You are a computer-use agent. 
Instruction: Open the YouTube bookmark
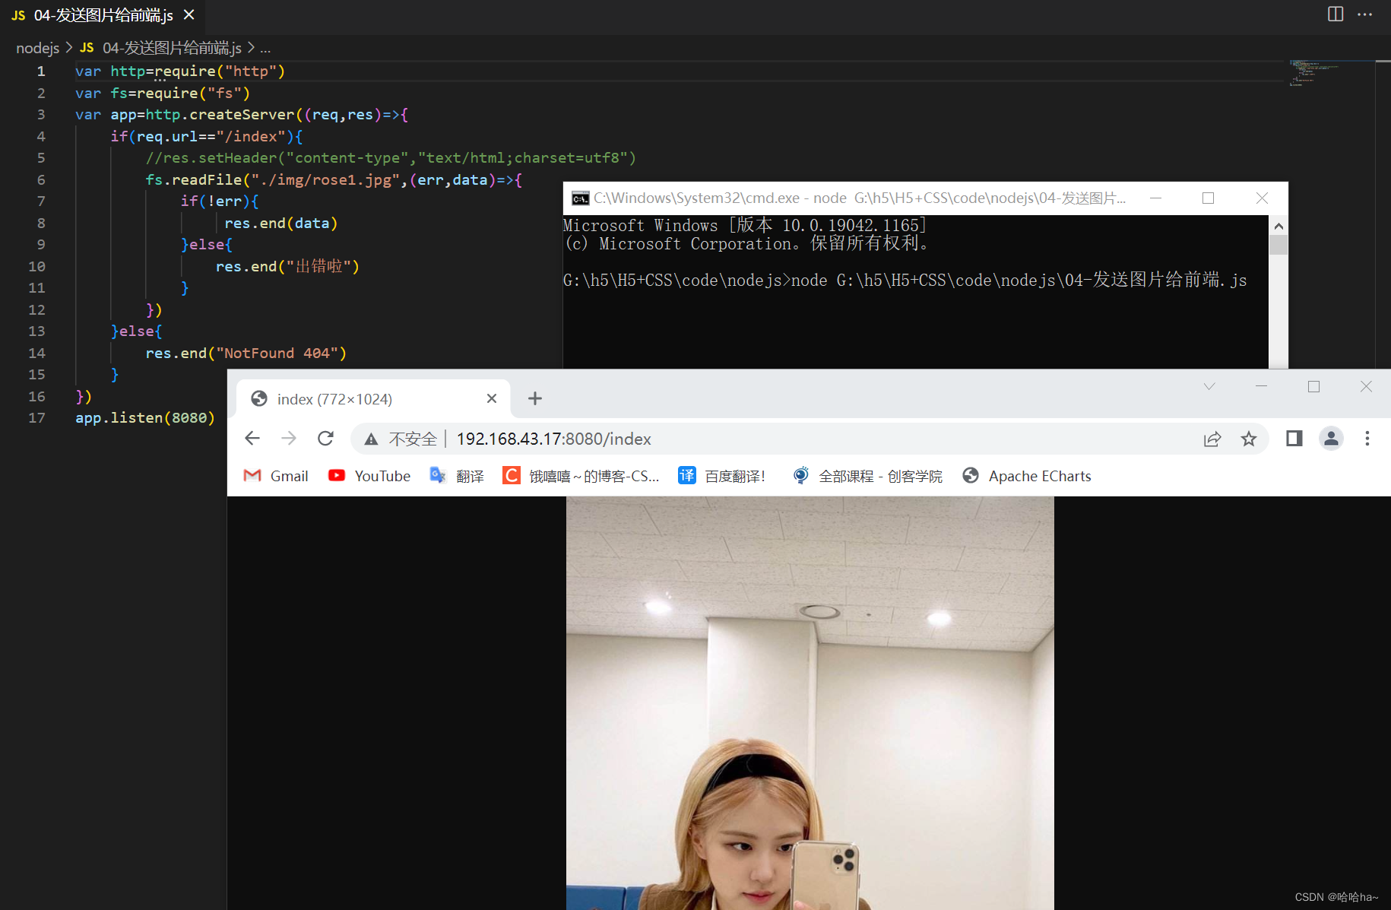(x=369, y=476)
